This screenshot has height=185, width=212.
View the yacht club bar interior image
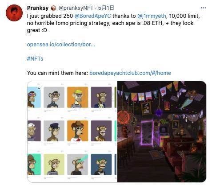click(x=162, y=132)
